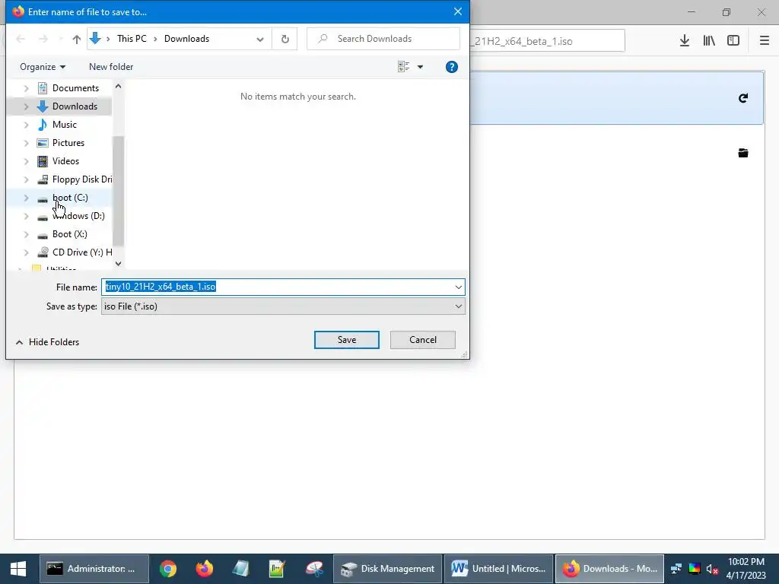
Task: Switch to Untitled Microsoft Word window
Action: pos(498,569)
